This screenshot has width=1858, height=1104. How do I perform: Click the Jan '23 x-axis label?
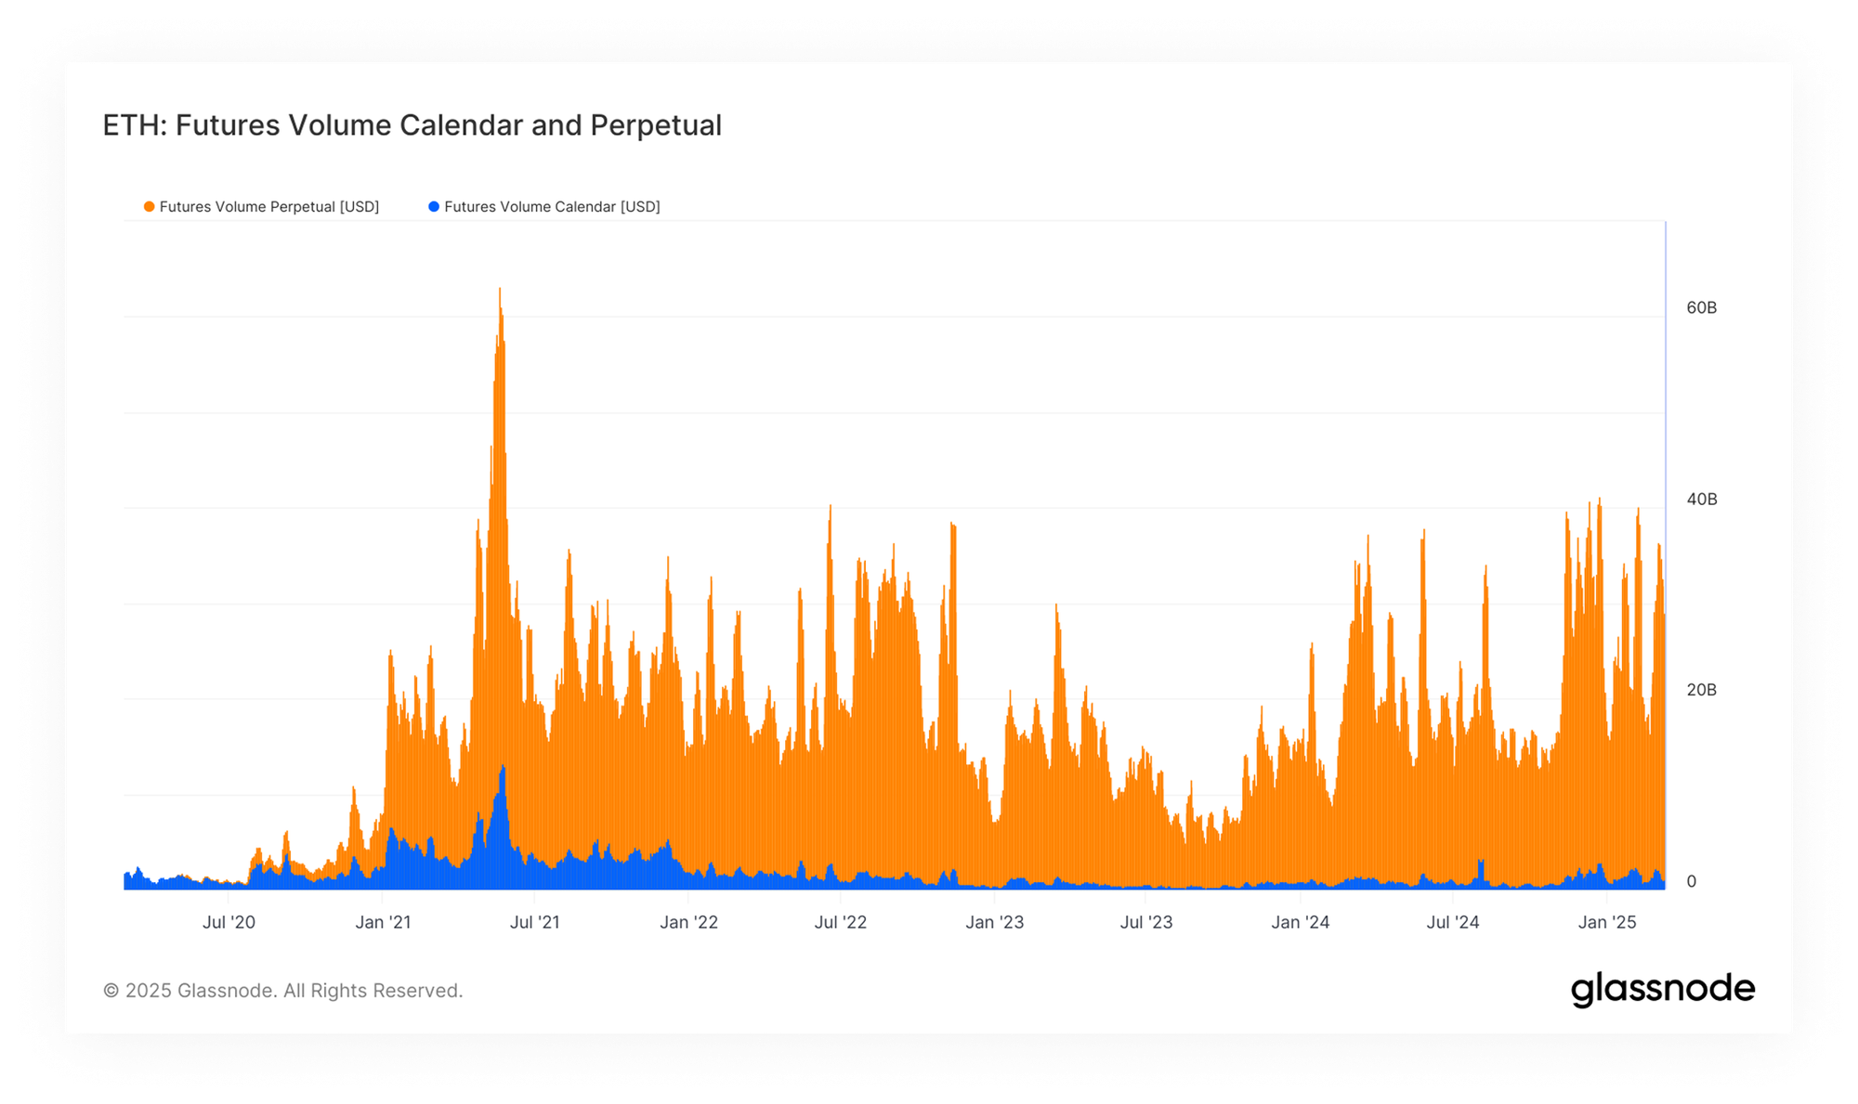point(994,922)
